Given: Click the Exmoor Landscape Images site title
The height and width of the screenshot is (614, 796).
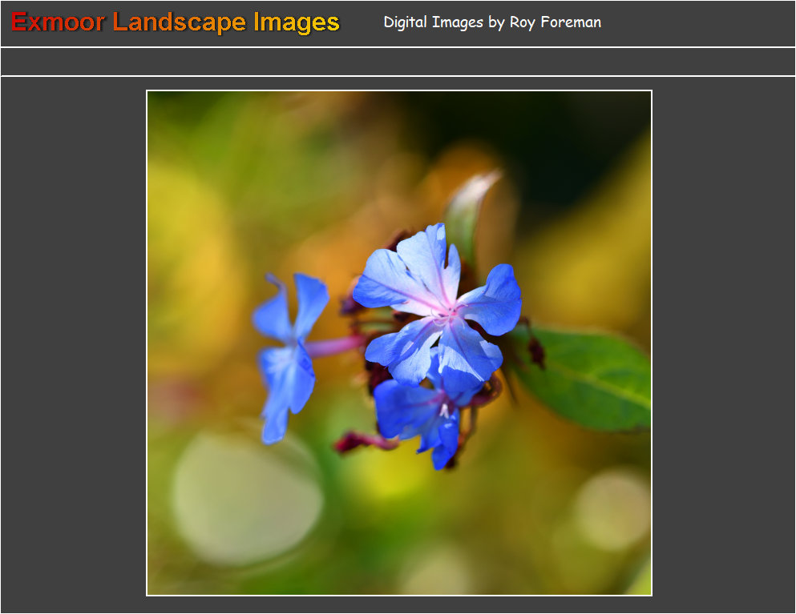Looking at the screenshot, I should [x=176, y=22].
